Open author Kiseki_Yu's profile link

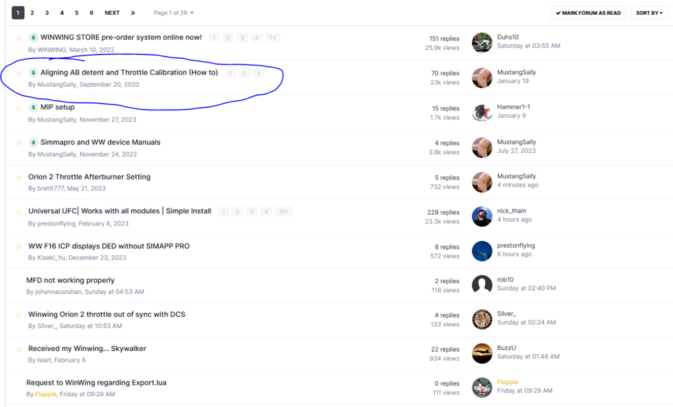(x=51, y=258)
